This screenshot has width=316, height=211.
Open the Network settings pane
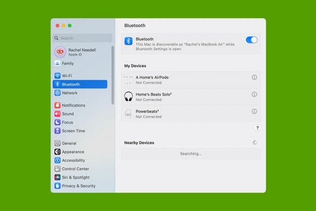[80, 93]
